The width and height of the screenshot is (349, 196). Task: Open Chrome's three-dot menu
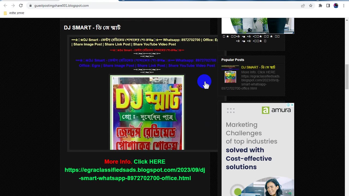tap(344, 5)
